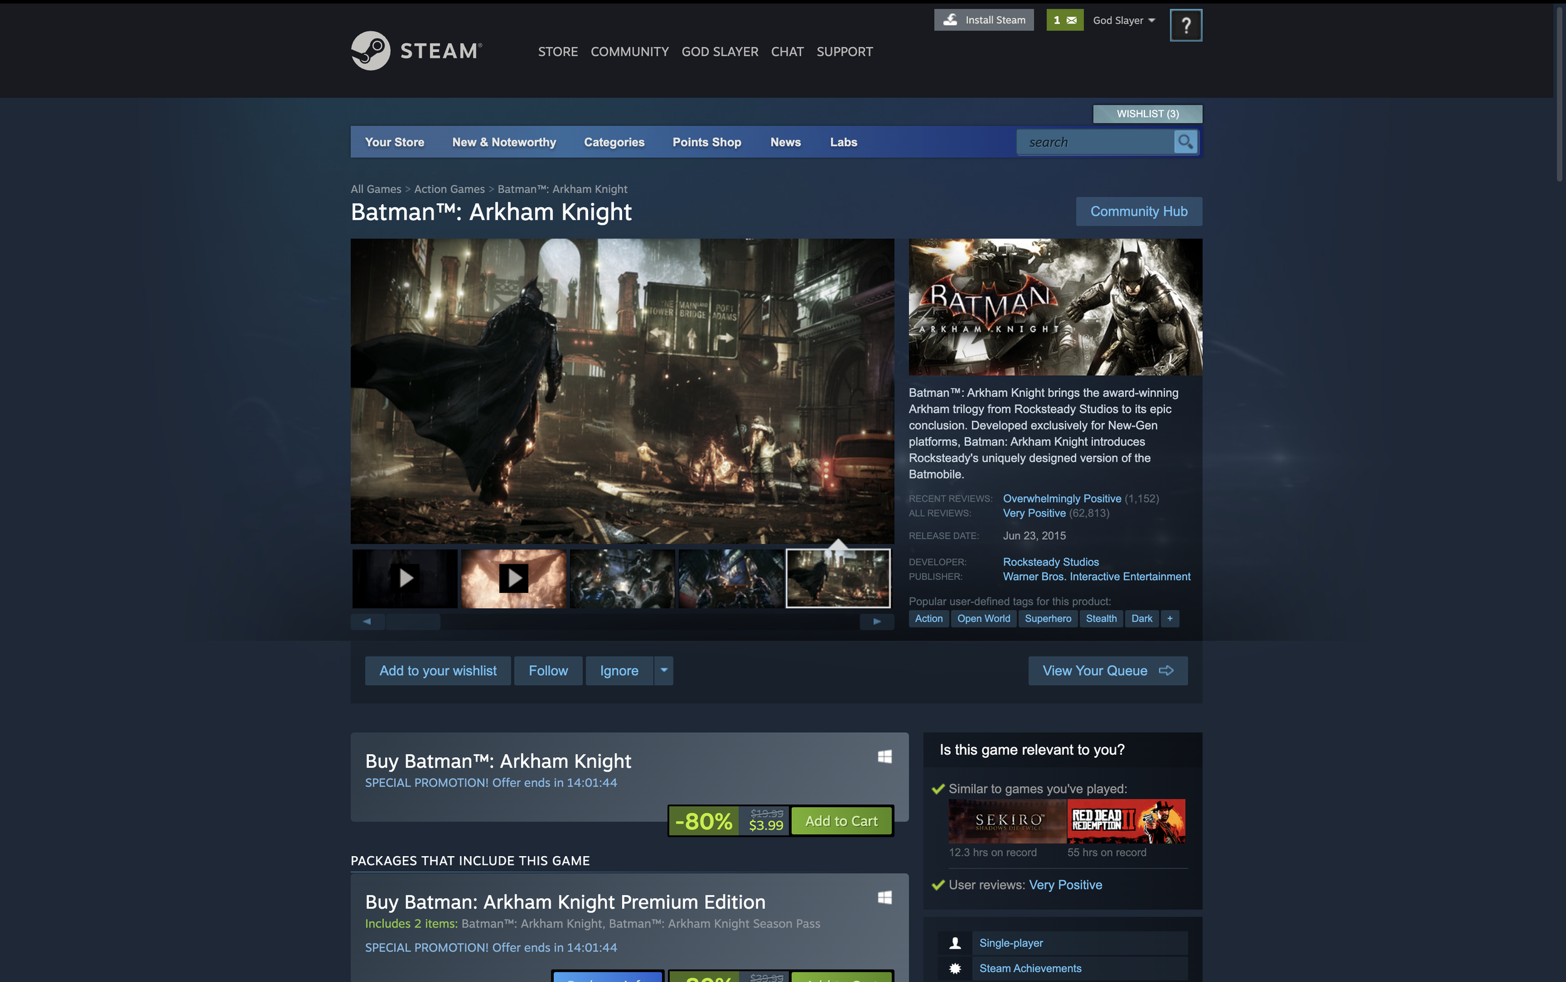Open the question mark help icon
Image resolution: width=1566 pixels, height=982 pixels.
pyautogui.click(x=1185, y=25)
